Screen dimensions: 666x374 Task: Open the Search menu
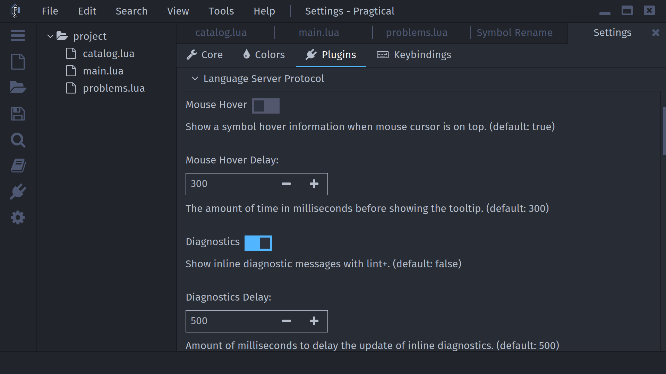(131, 11)
